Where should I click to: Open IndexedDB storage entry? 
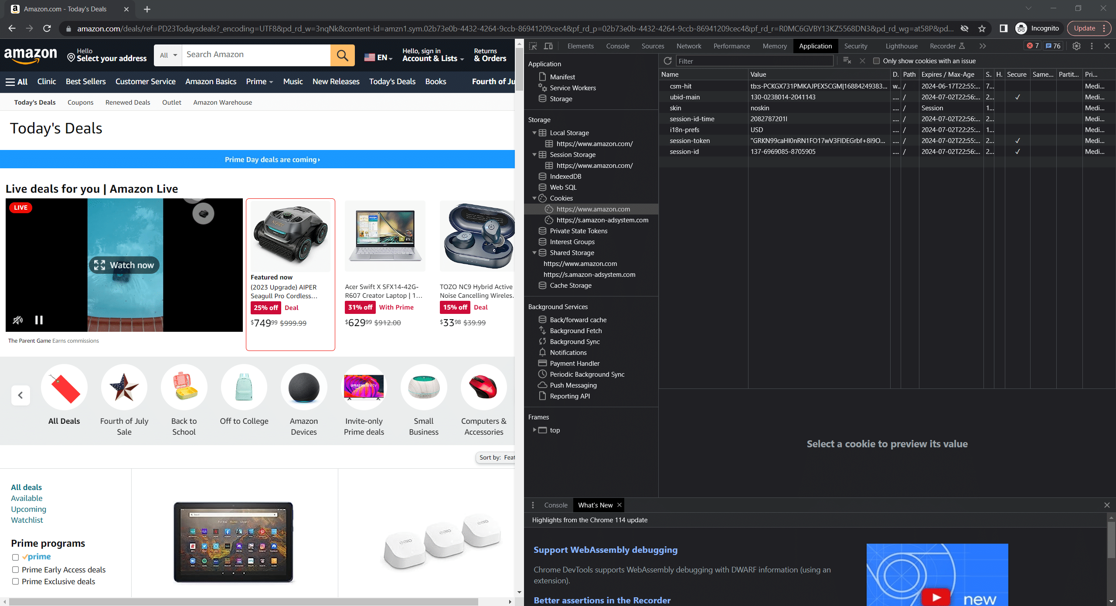tap(565, 176)
